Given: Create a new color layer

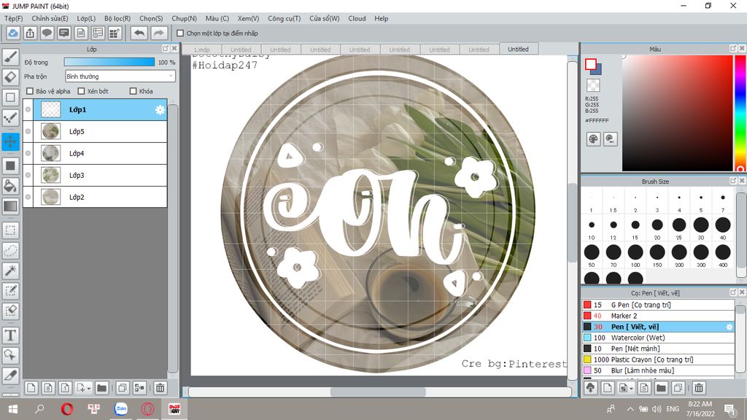Looking at the screenshot, I should tap(31, 388).
